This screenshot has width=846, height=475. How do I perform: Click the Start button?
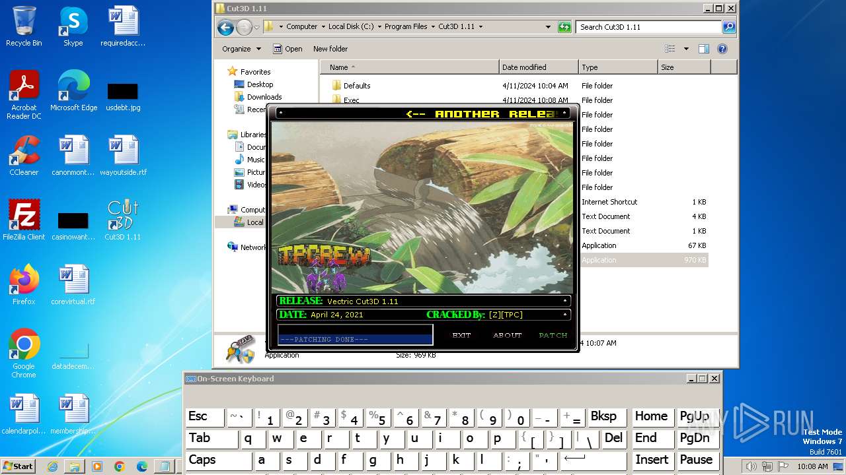[x=19, y=466]
